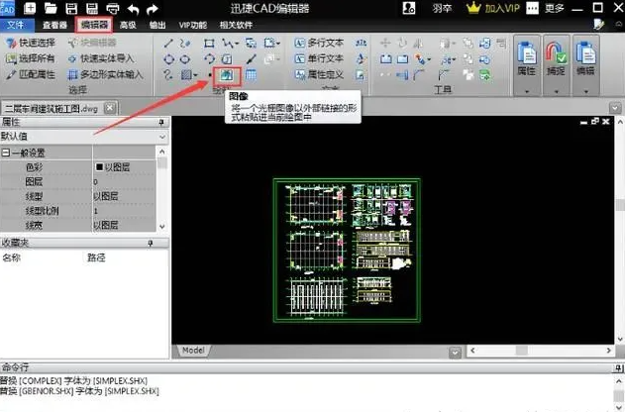Toggle the Snap (捕捉) magnet button
625x412 pixels.
pos(558,61)
